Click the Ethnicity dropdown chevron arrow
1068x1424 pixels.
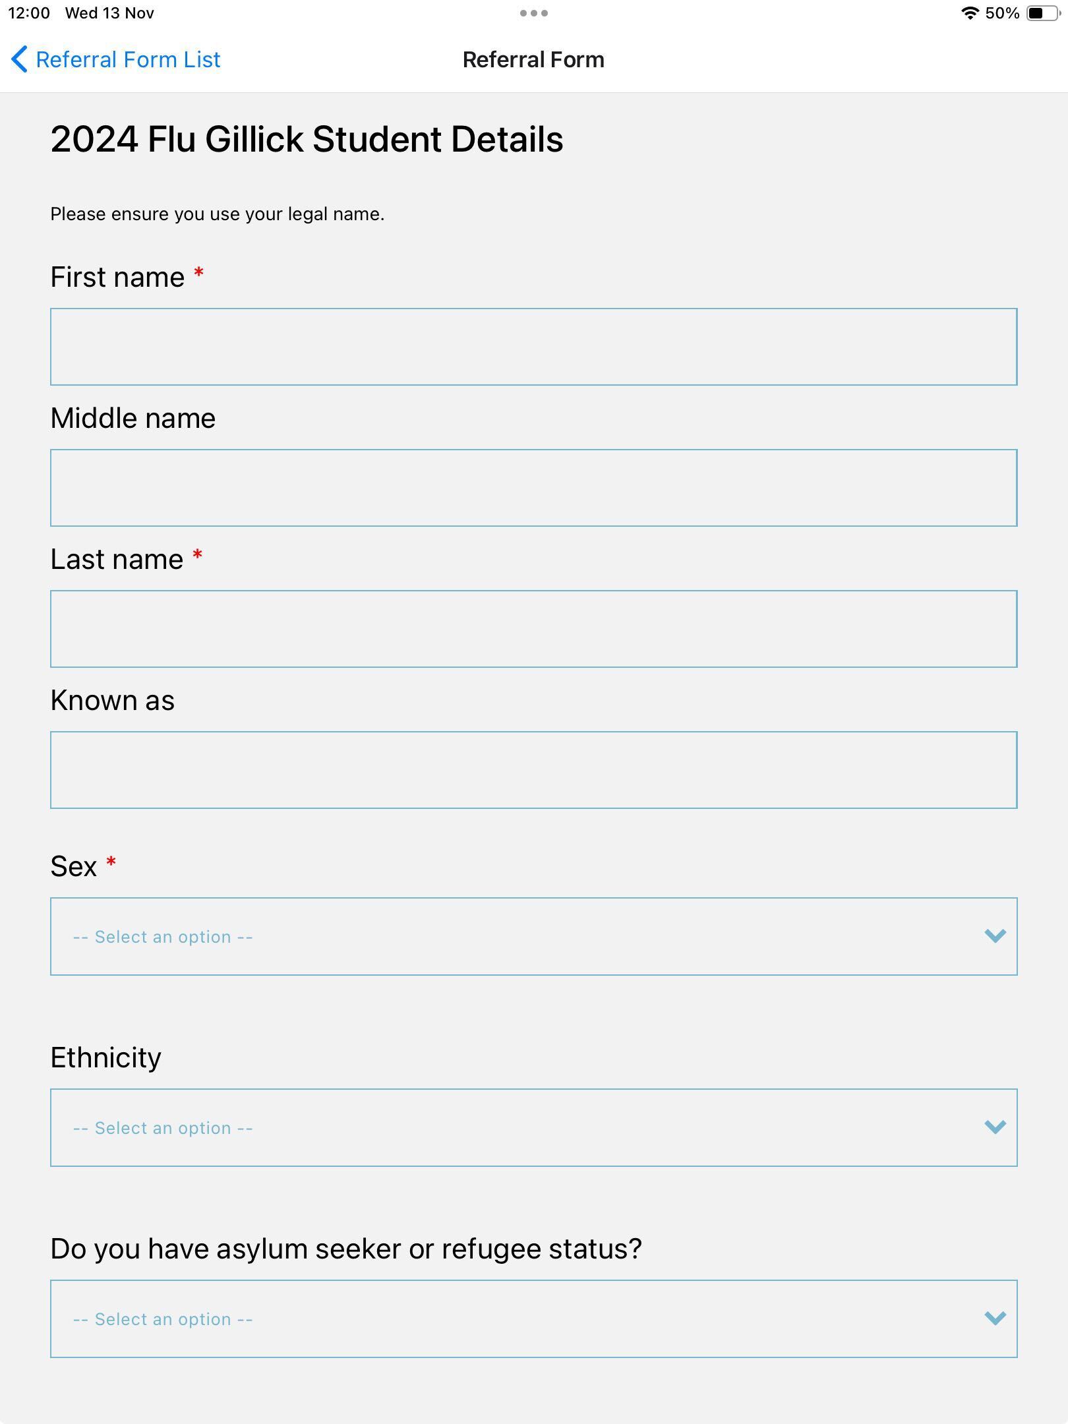[995, 1127]
